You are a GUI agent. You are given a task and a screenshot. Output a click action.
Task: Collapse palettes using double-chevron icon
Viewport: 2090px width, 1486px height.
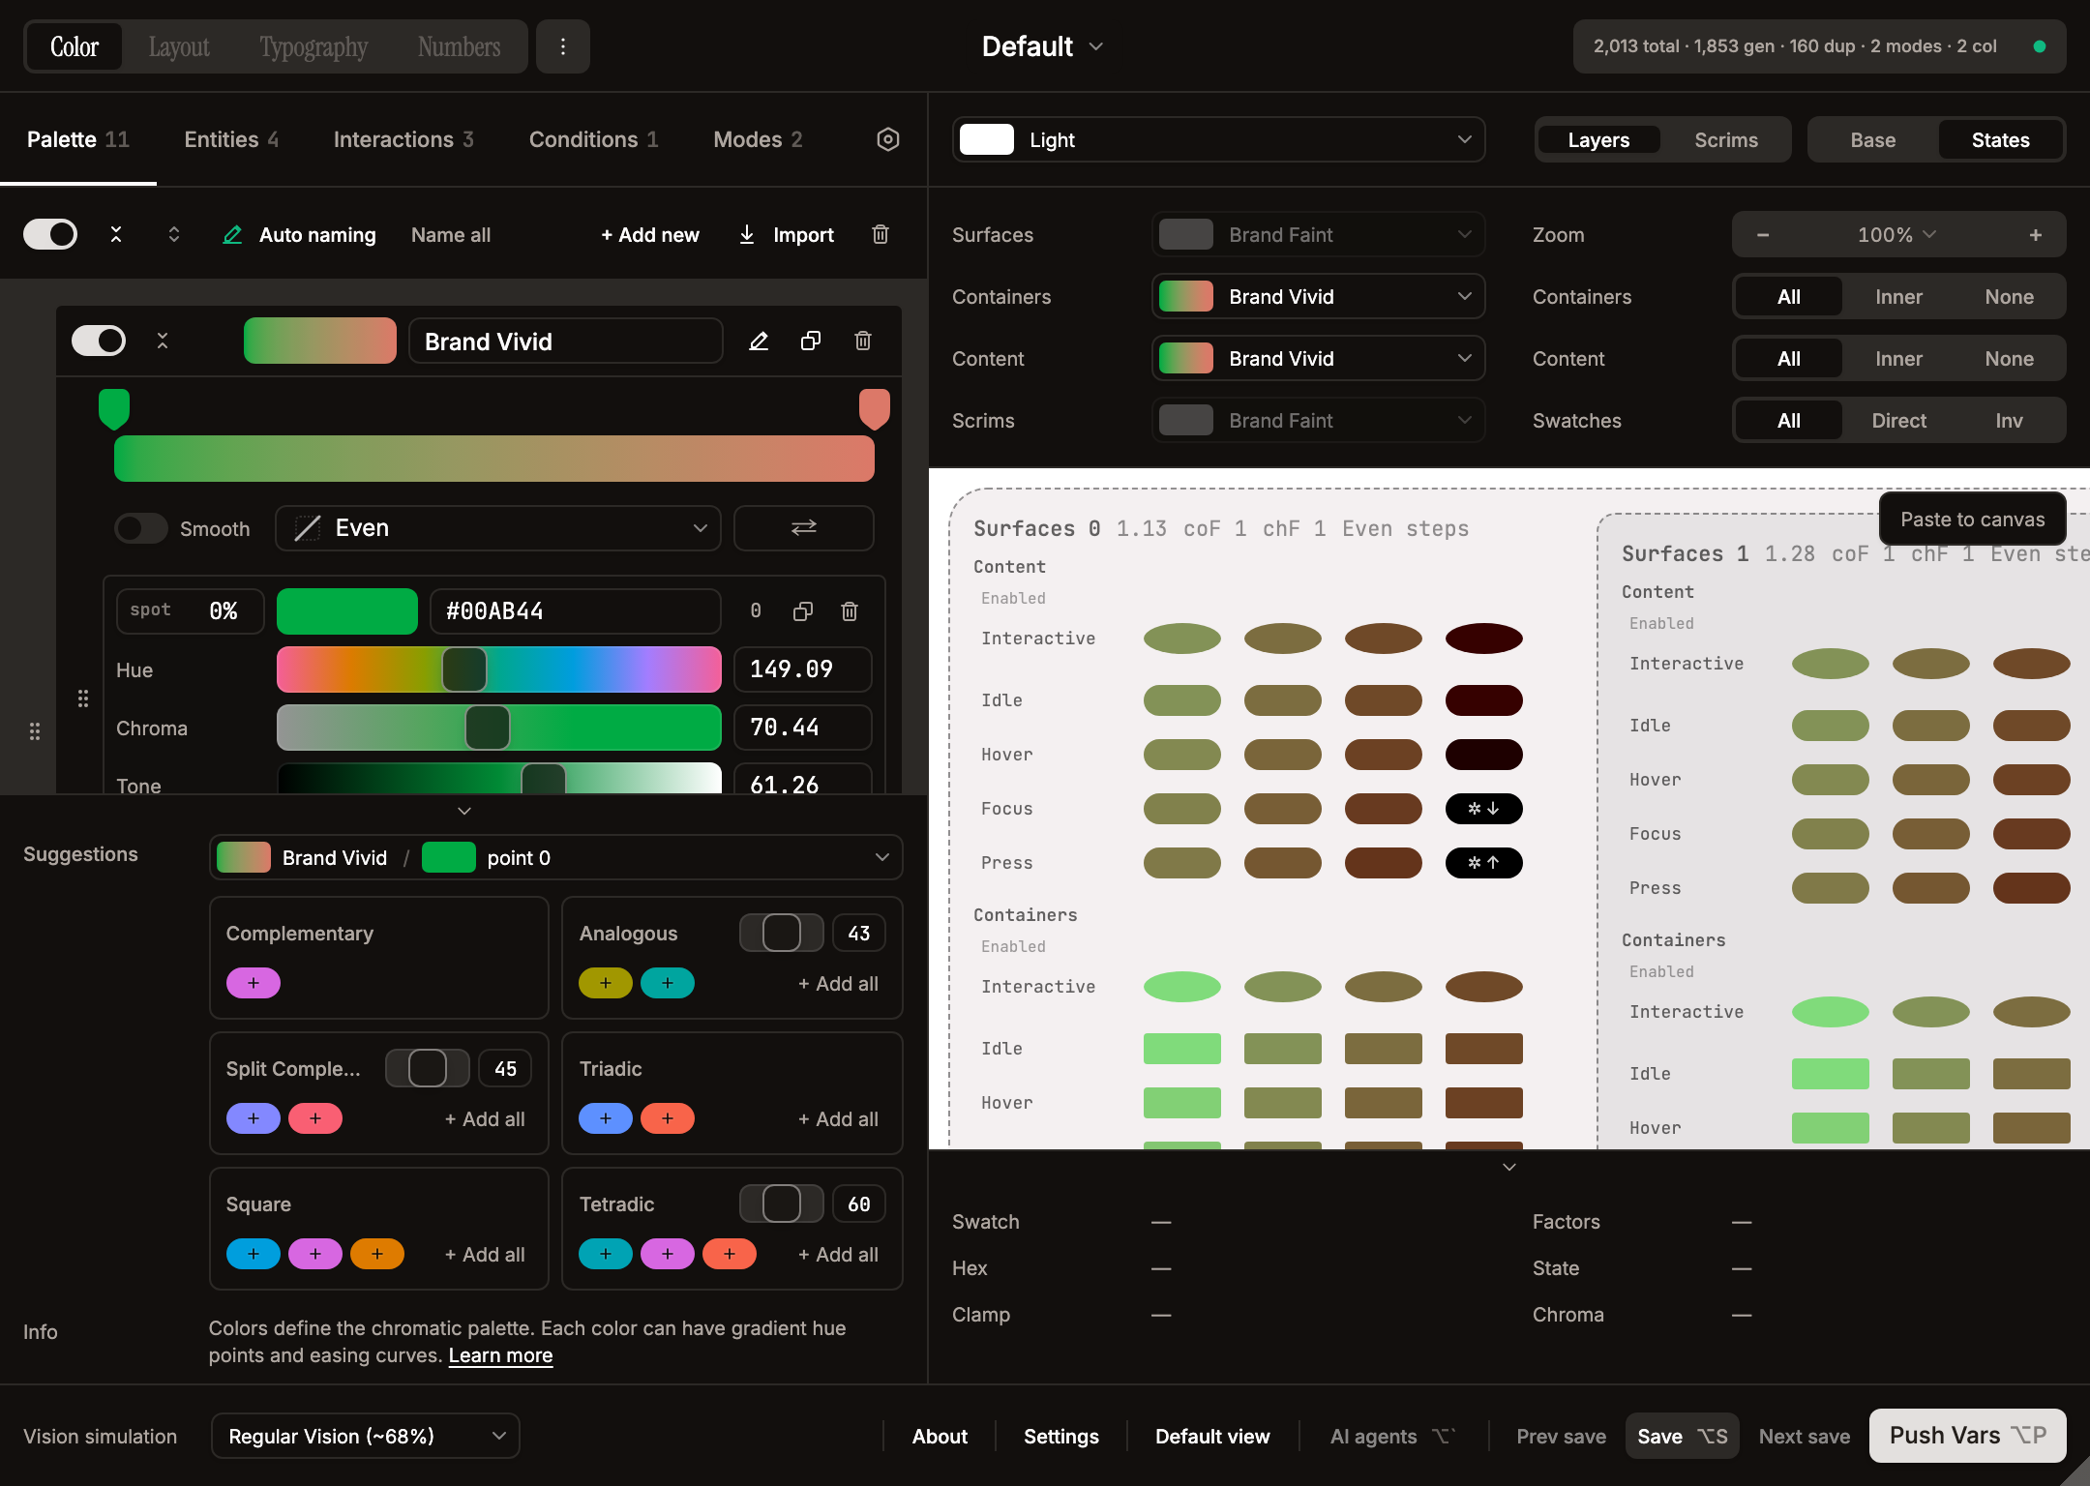pos(116,234)
